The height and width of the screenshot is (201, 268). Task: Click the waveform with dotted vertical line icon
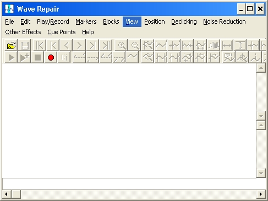[255, 57]
